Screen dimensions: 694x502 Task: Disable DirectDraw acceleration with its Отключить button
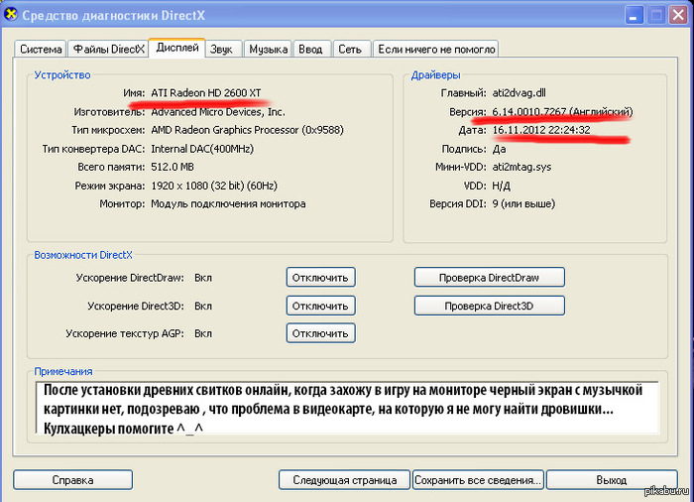(320, 278)
